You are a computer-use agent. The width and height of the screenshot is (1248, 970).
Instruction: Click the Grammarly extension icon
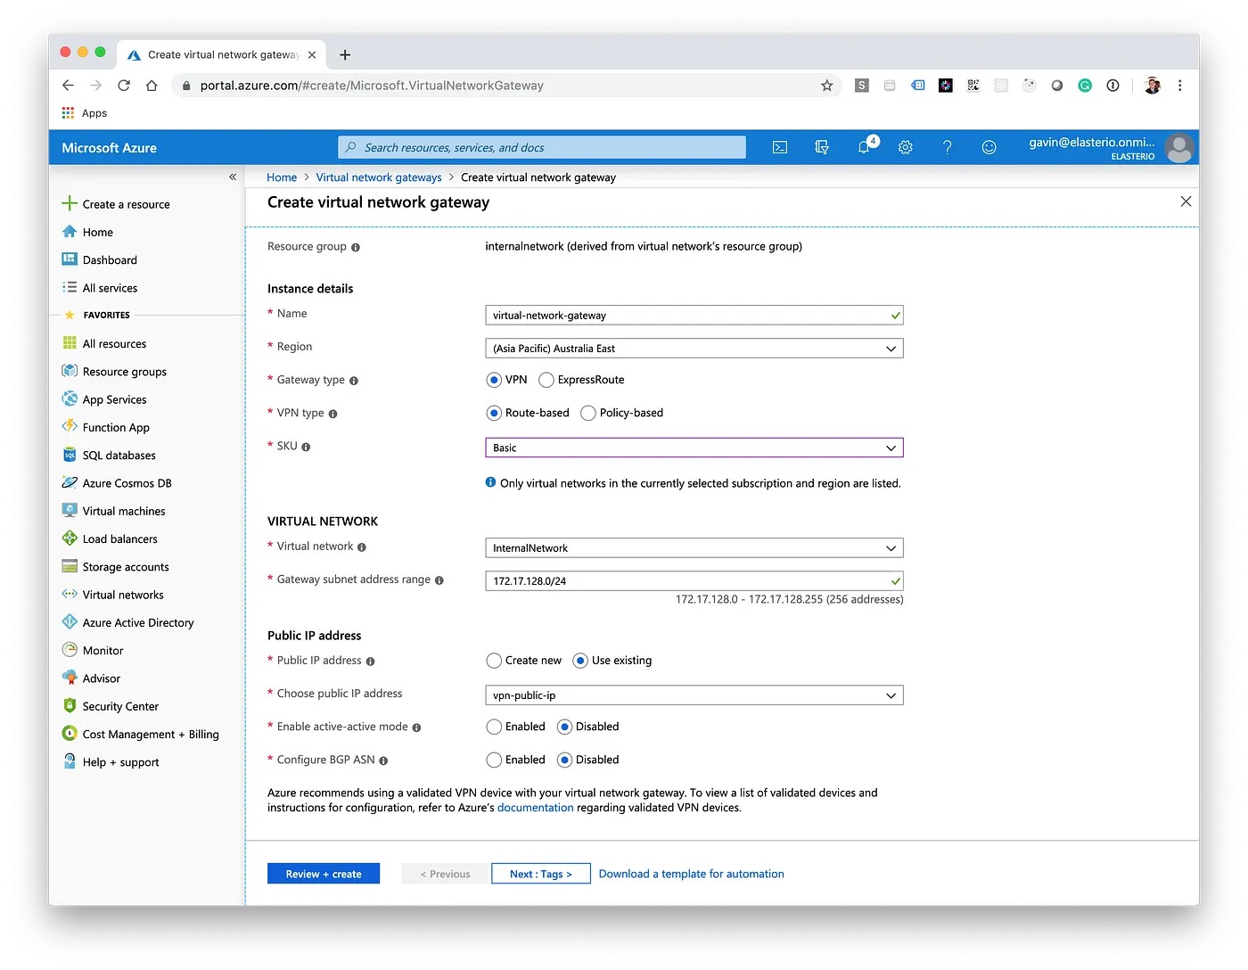pos(1085,86)
